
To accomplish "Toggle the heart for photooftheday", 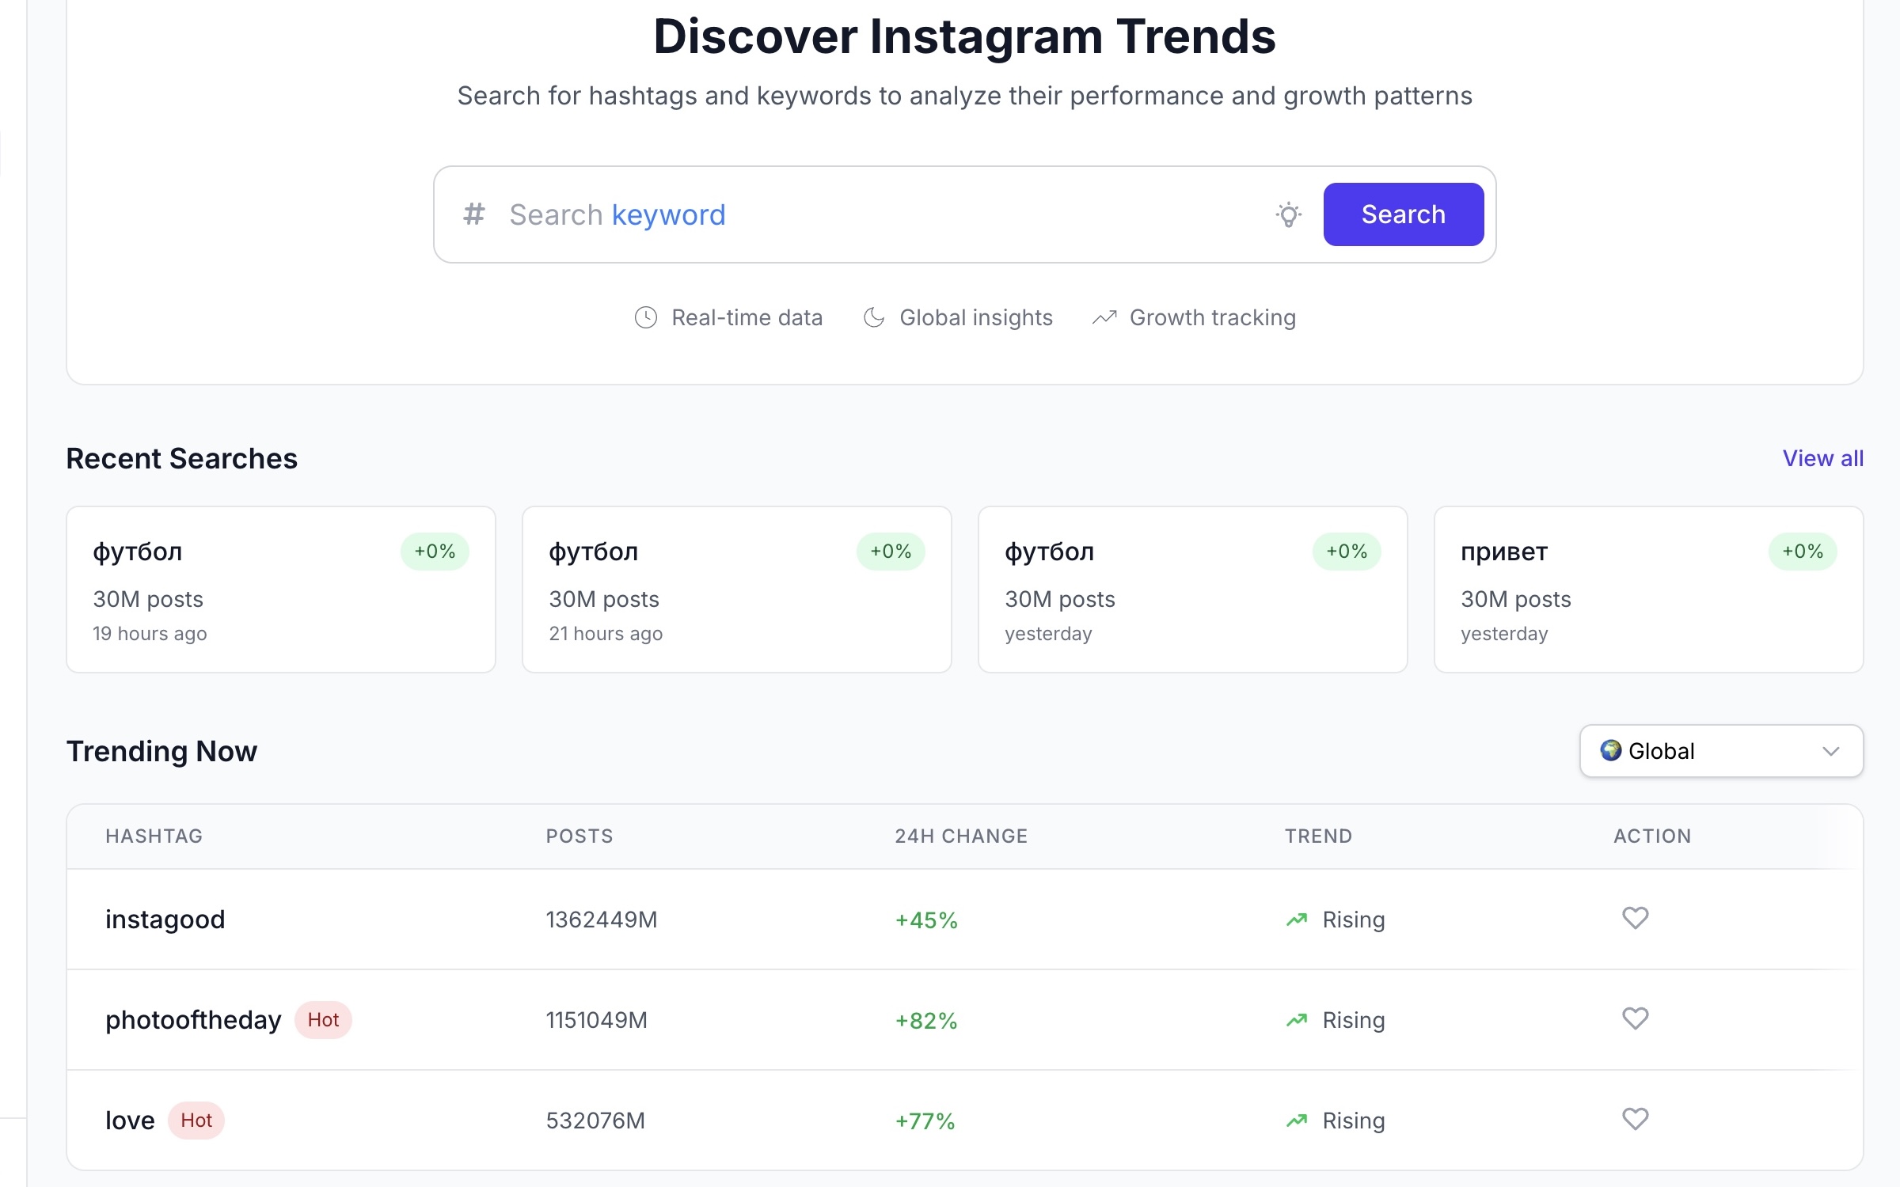I will (x=1635, y=1018).
